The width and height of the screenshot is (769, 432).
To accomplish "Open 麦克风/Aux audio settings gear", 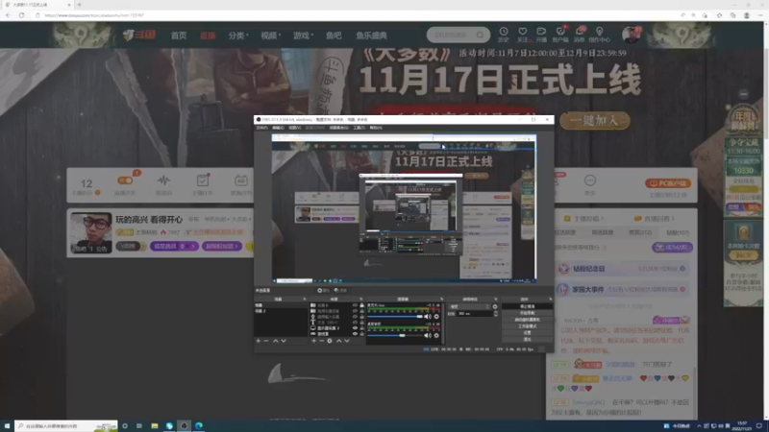I will (436, 317).
